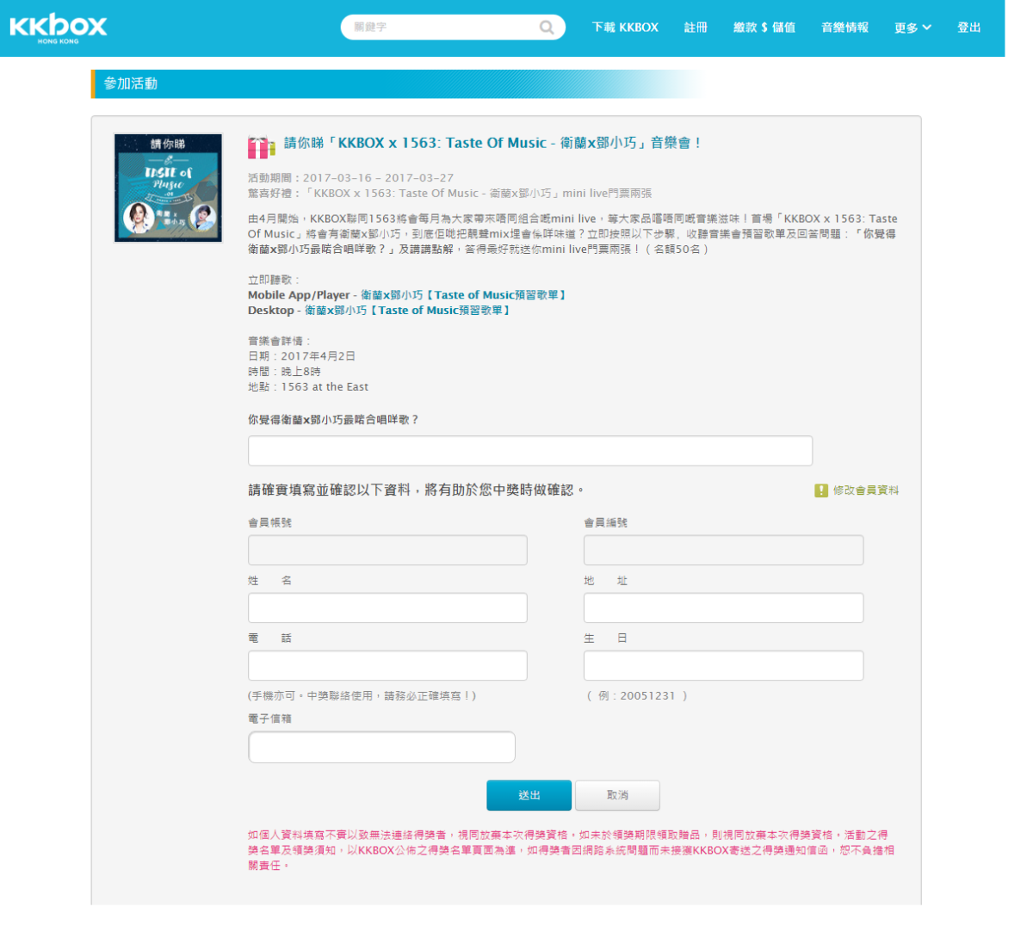Open the Taste of Music event thumbnail
1033x944 pixels.
(168, 188)
